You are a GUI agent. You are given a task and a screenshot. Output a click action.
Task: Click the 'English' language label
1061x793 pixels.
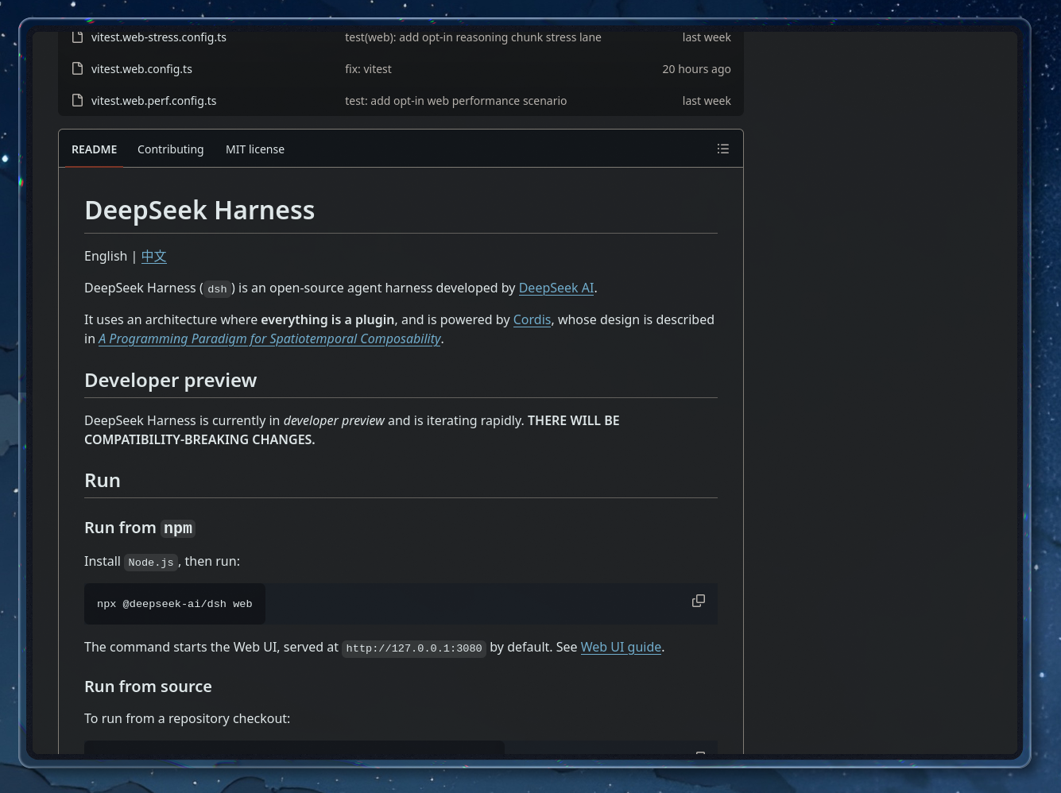[x=106, y=256]
